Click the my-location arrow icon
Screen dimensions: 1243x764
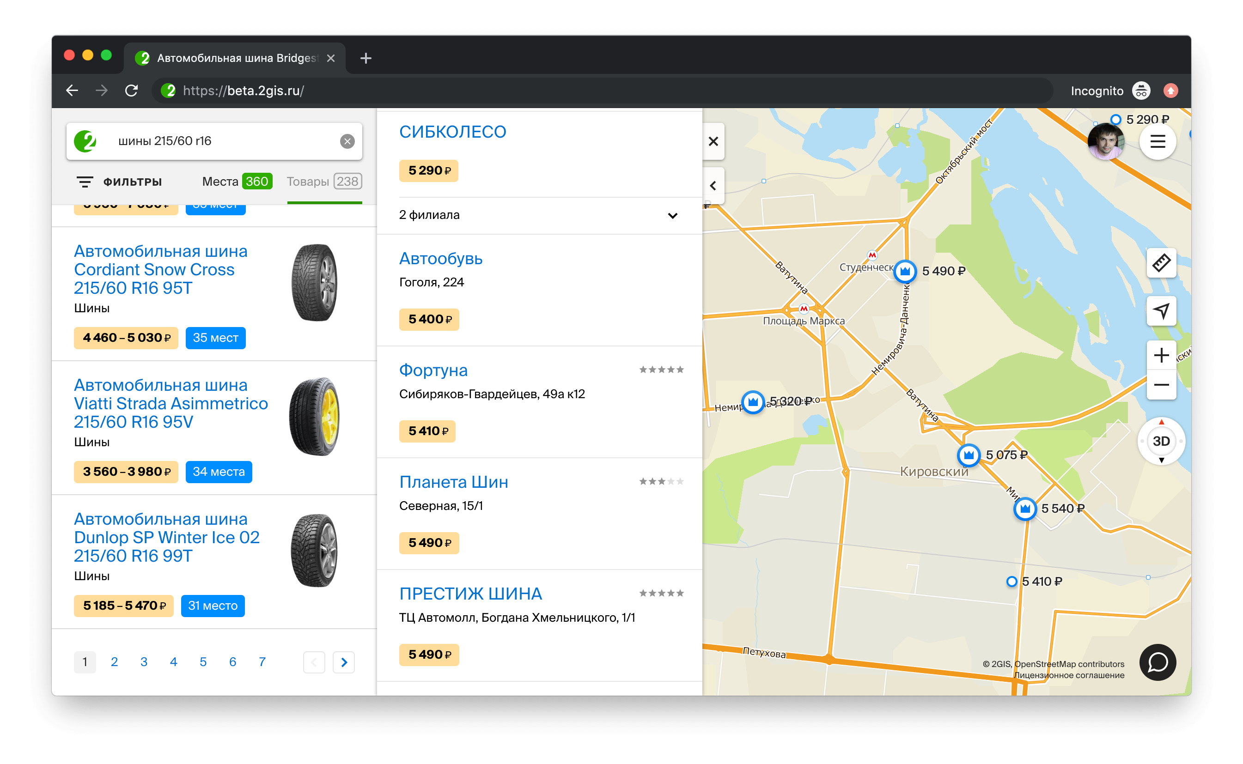[x=1161, y=311]
